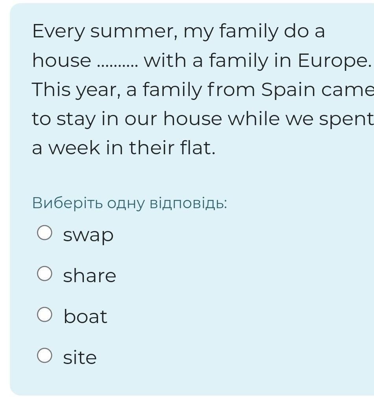Click the line 'to stay in our house'
The width and height of the screenshot is (374, 414).
[x=127, y=119]
